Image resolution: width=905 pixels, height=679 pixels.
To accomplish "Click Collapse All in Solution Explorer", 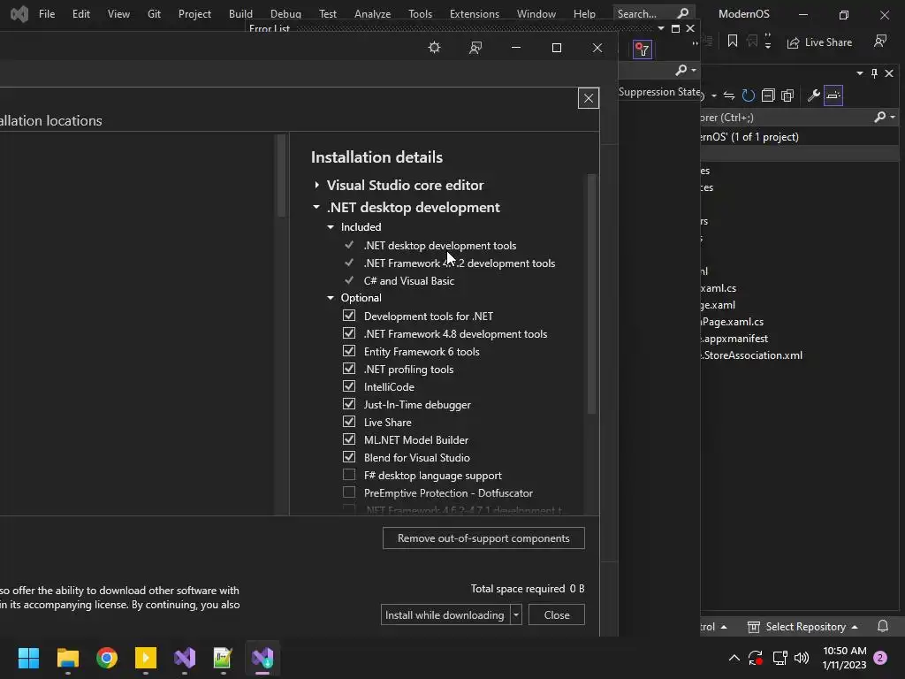I will [x=768, y=95].
